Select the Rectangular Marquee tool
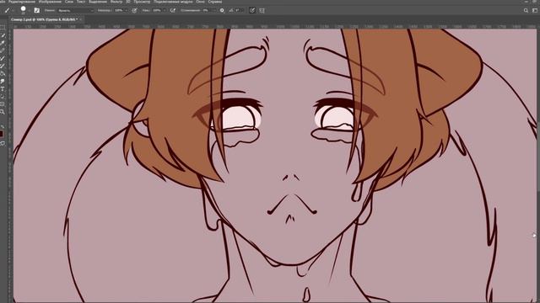Viewport: 540px width, 303px height. tap(3, 28)
